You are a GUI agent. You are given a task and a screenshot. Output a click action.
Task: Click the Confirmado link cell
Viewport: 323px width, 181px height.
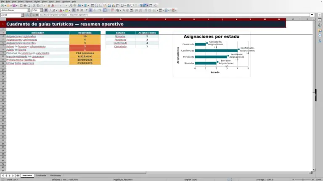[120, 43]
